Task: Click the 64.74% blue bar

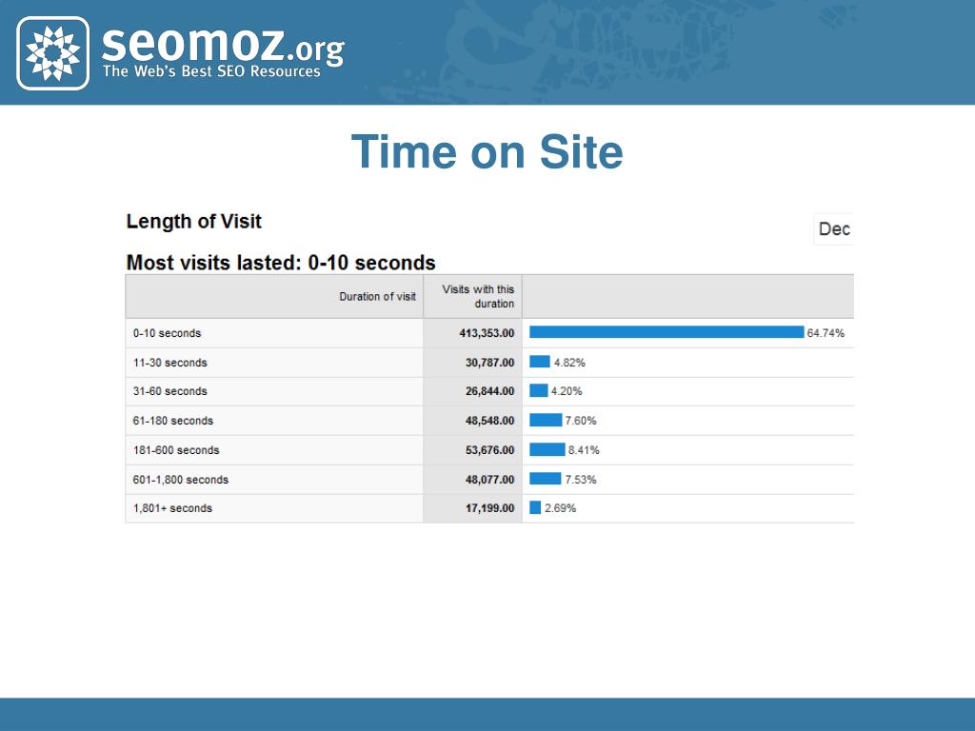Action: tap(667, 332)
